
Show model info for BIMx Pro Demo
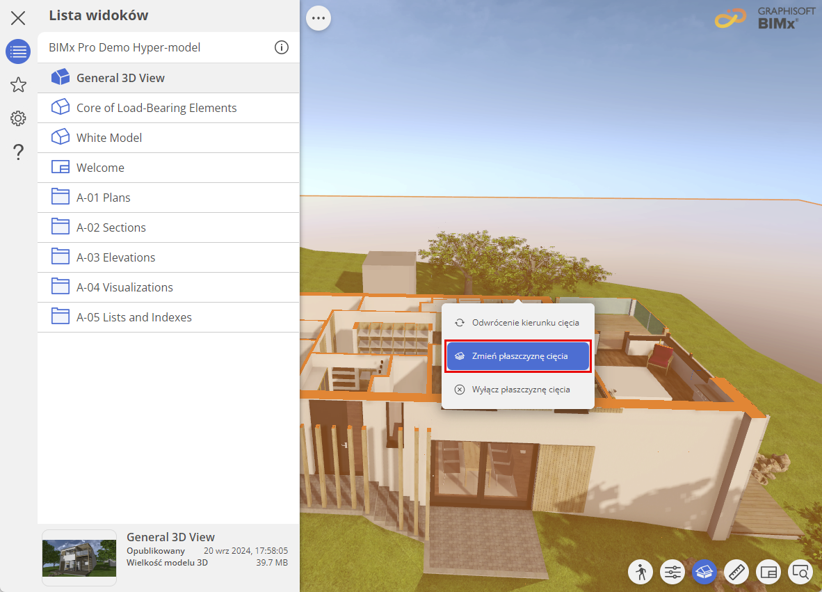[282, 47]
